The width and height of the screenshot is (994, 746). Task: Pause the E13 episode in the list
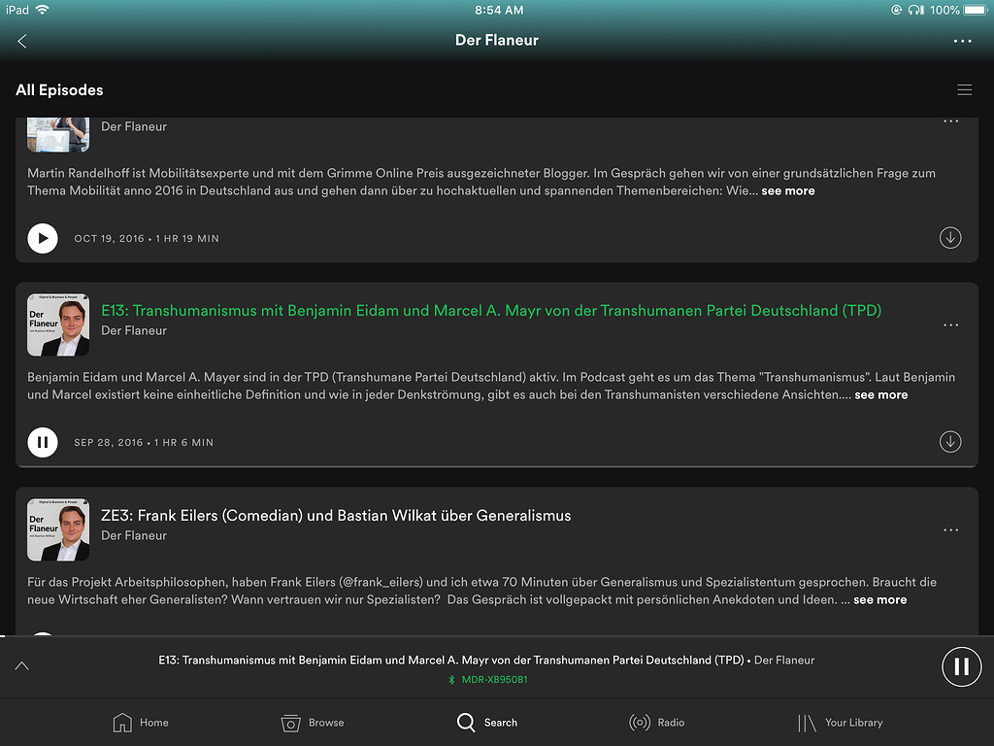pyautogui.click(x=43, y=442)
